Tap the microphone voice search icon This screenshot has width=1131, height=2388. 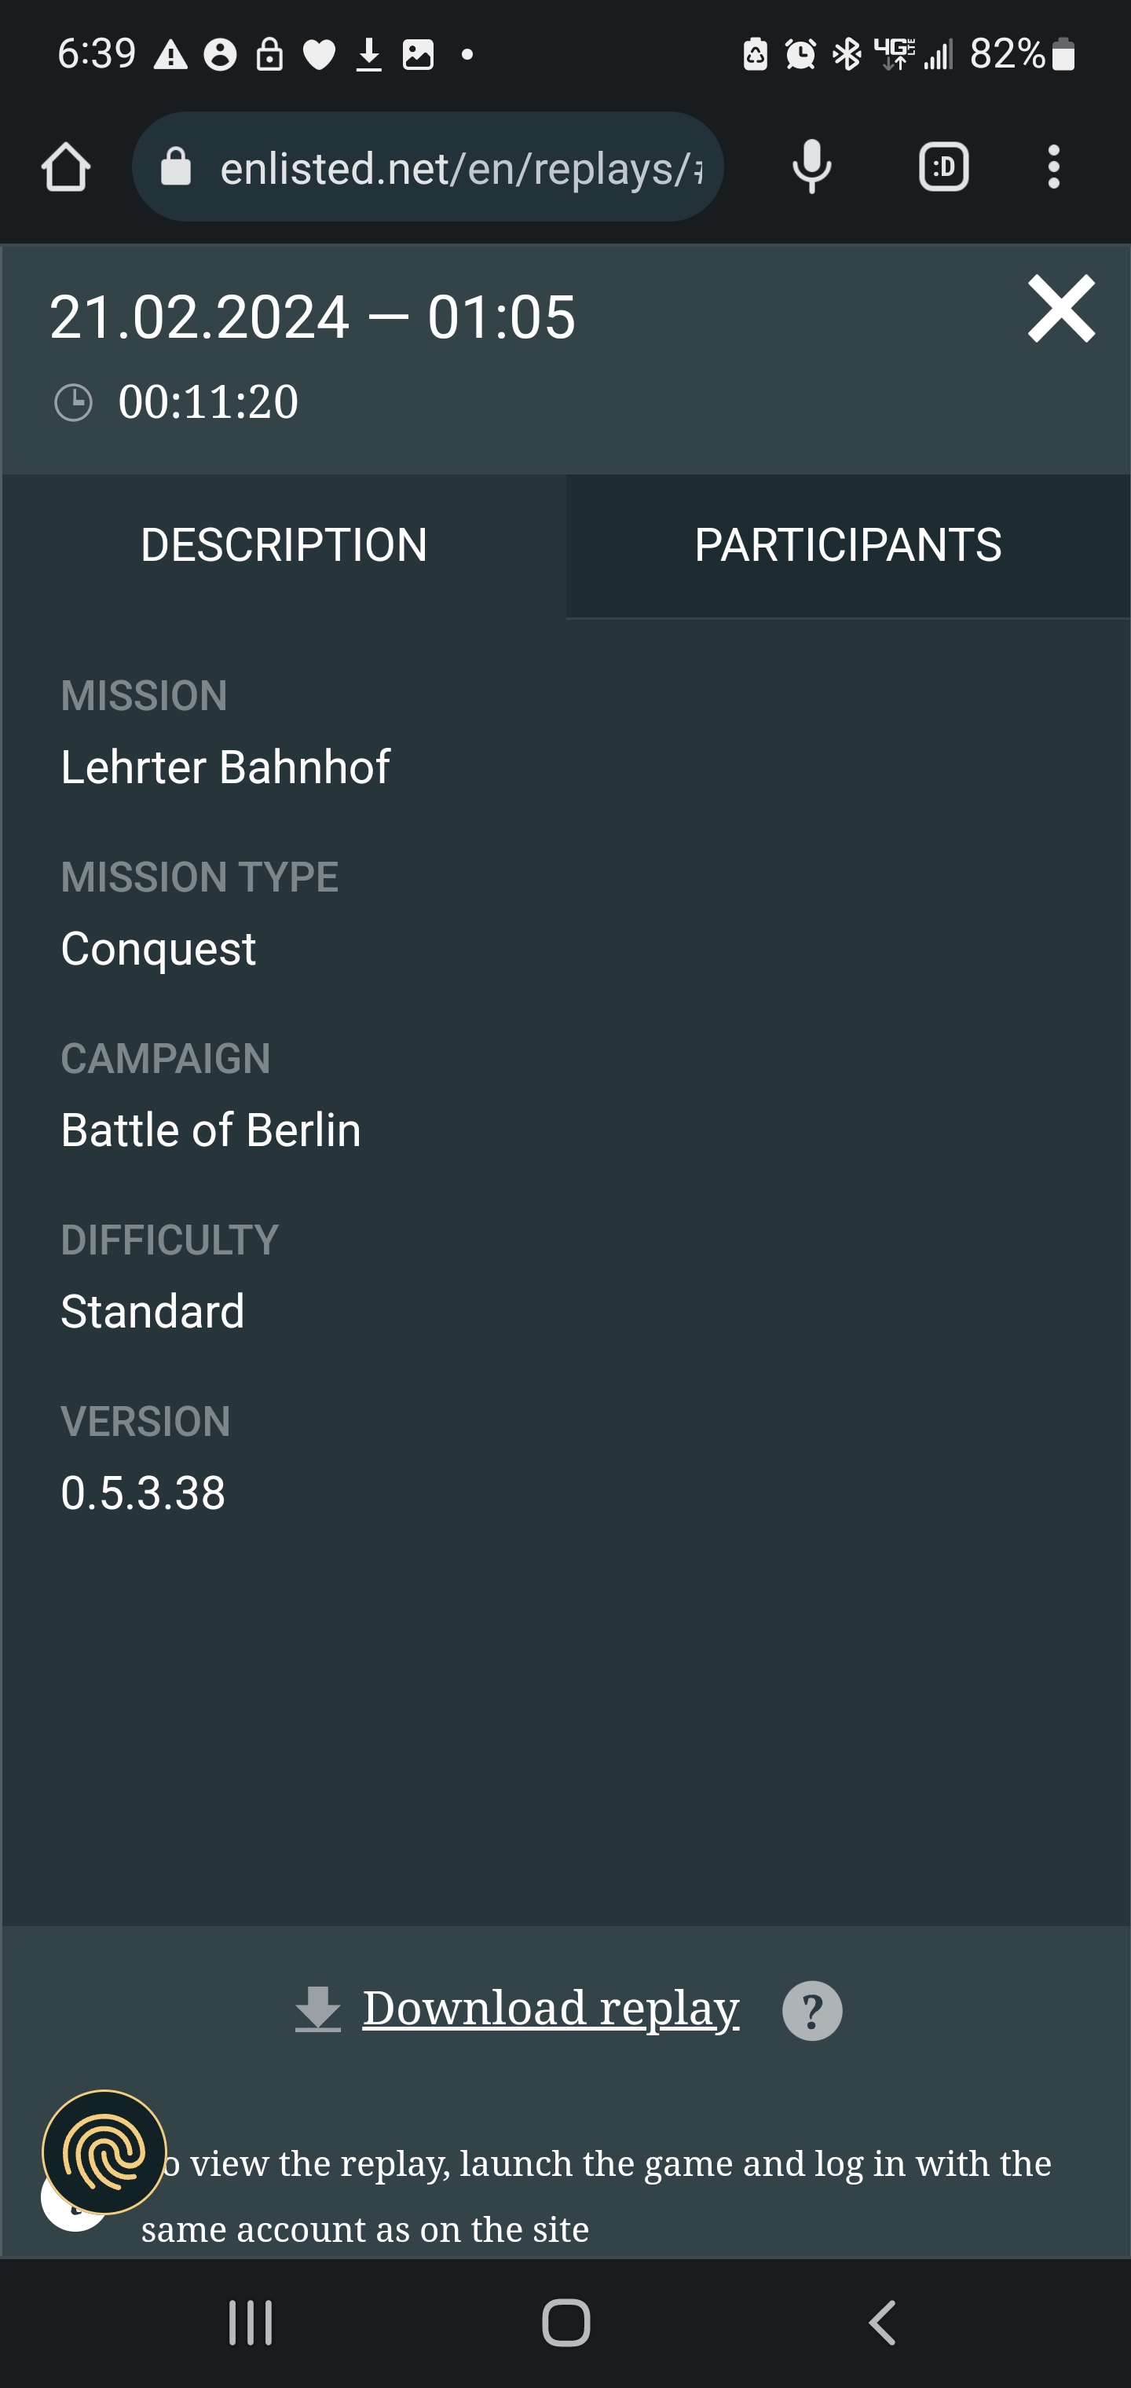[x=811, y=168]
